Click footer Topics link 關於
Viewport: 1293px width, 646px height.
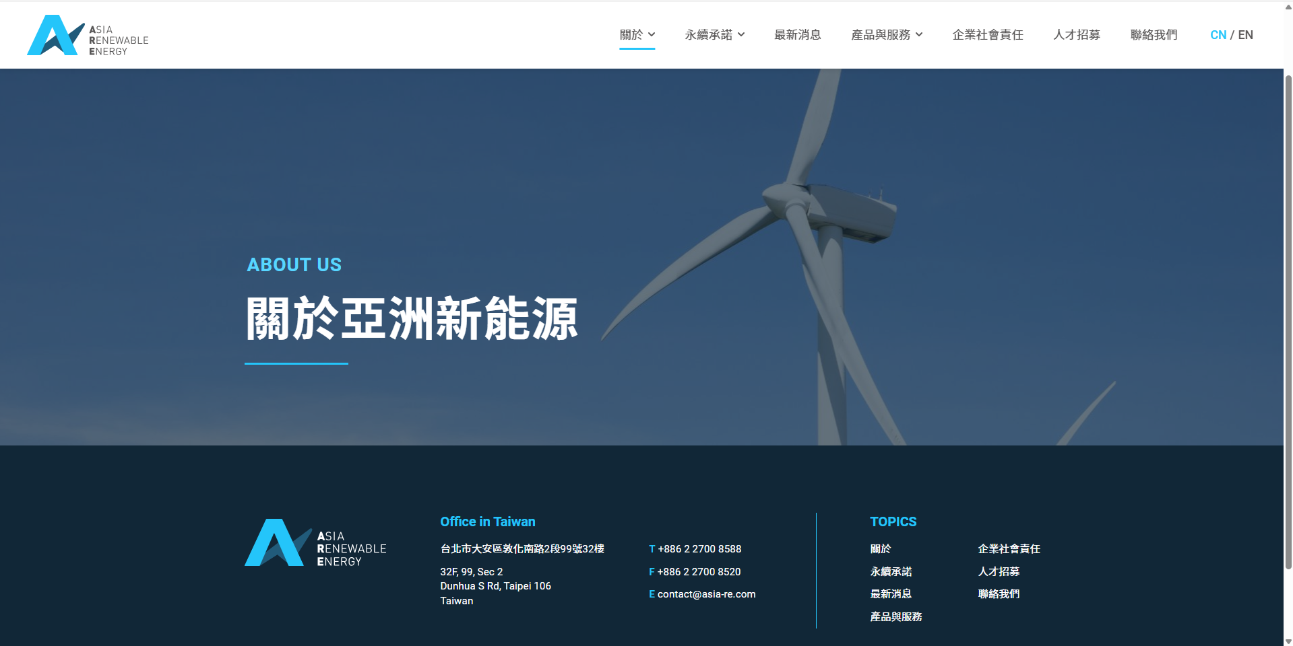(881, 549)
